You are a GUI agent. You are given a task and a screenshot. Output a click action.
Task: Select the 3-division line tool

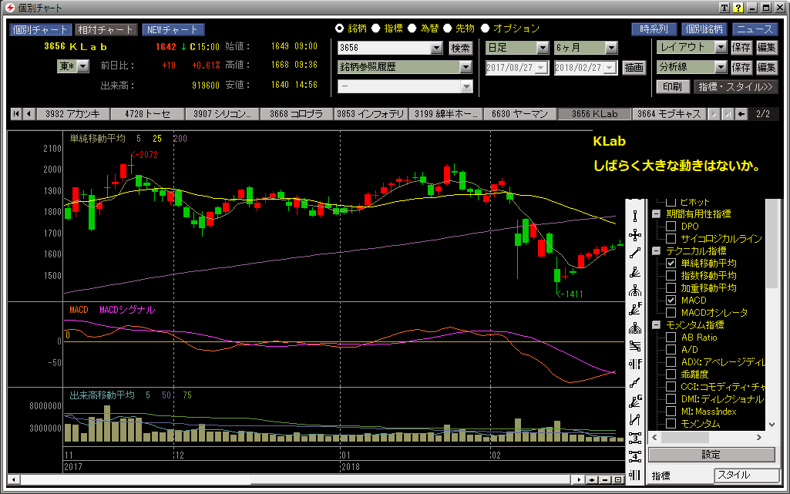pos(635,439)
